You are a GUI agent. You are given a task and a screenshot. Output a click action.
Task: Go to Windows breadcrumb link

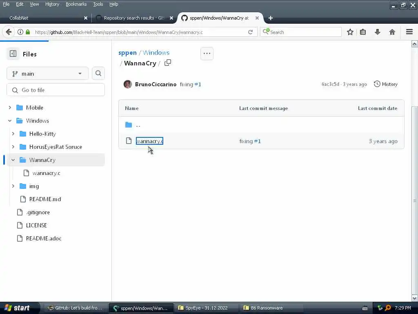tap(156, 53)
